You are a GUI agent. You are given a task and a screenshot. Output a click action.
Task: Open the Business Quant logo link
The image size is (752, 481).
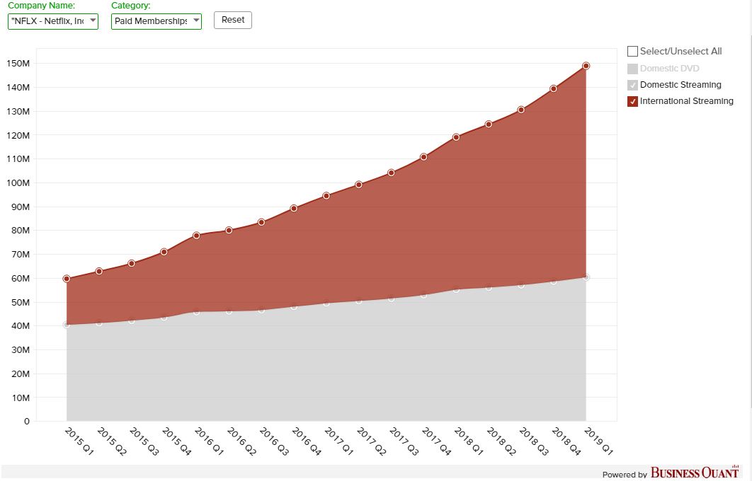pyautogui.click(x=695, y=473)
